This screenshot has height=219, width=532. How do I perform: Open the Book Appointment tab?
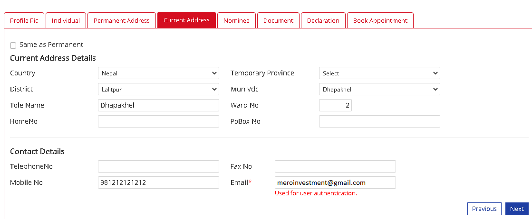(380, 20)
